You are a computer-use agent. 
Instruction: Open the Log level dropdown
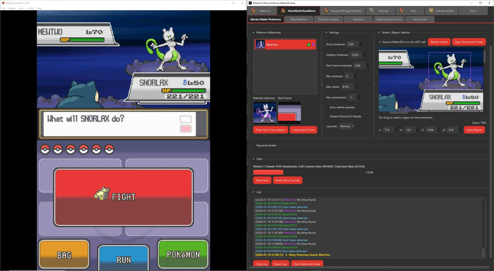tap(346, 126)
